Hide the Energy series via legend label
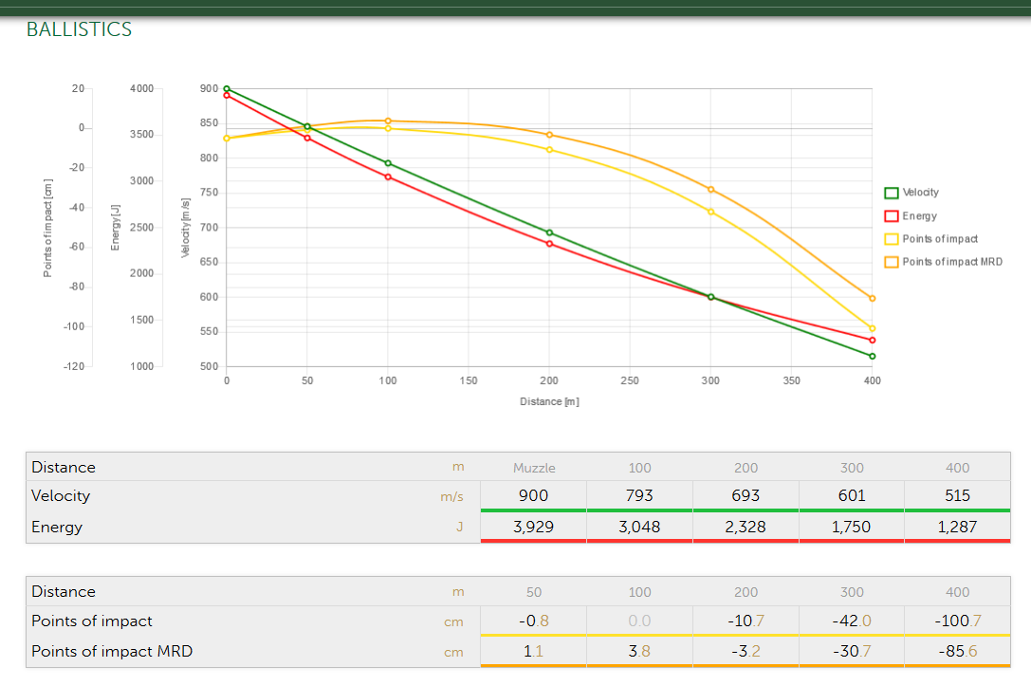The width and height of the screenshot is (1031, 686). (919, 216)
